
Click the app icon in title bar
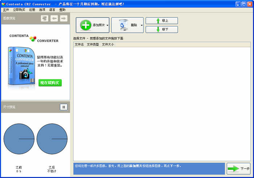[x=3, y=4]
